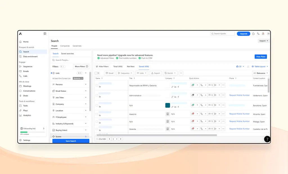Check the Gerente row checkbox
The width and height of the screenshot is (288, 174).
click(x=97, y=129)
